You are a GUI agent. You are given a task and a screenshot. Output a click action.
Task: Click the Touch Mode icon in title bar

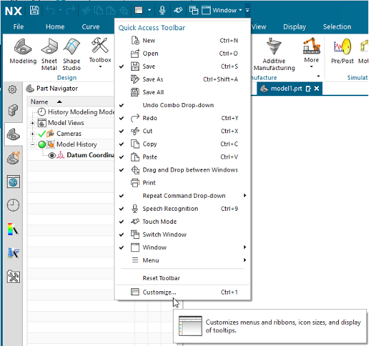coord(178,10)
